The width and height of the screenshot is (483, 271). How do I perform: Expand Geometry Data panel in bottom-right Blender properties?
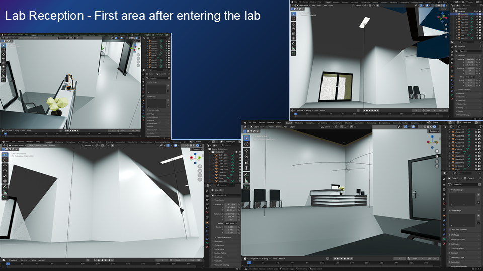point(464,258)
